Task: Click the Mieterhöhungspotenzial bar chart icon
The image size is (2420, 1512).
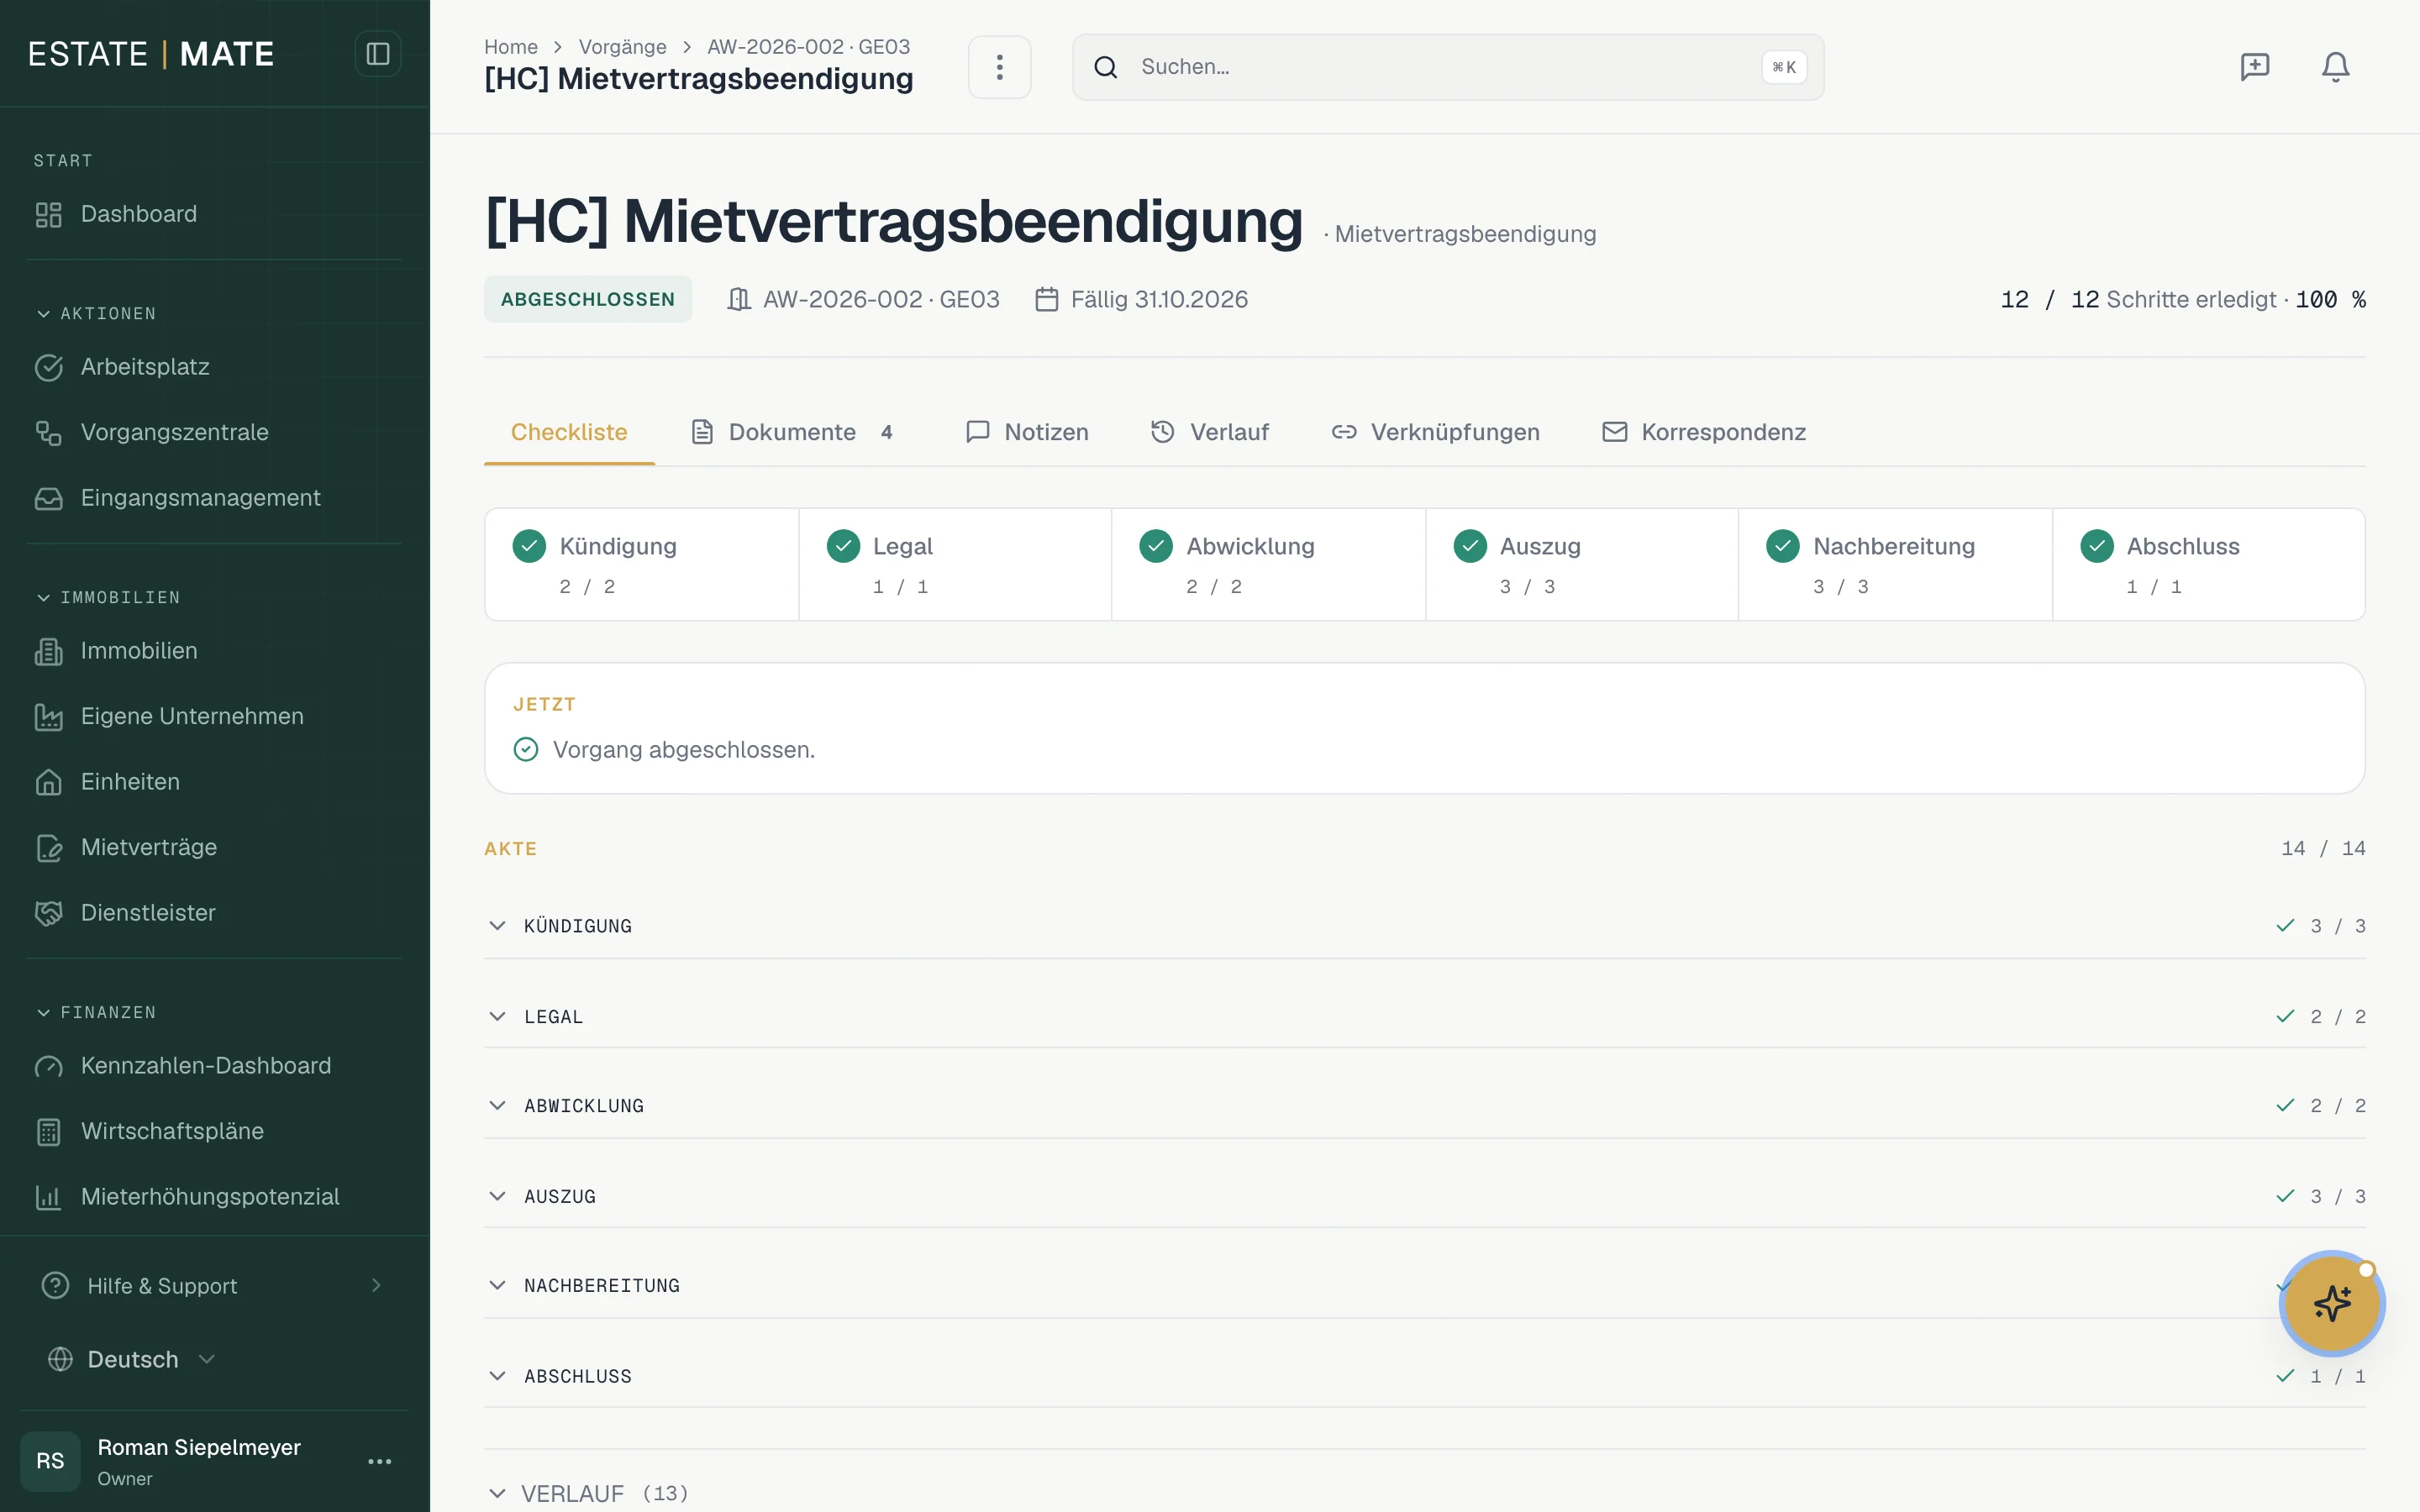Action: tap(49, 1197)
